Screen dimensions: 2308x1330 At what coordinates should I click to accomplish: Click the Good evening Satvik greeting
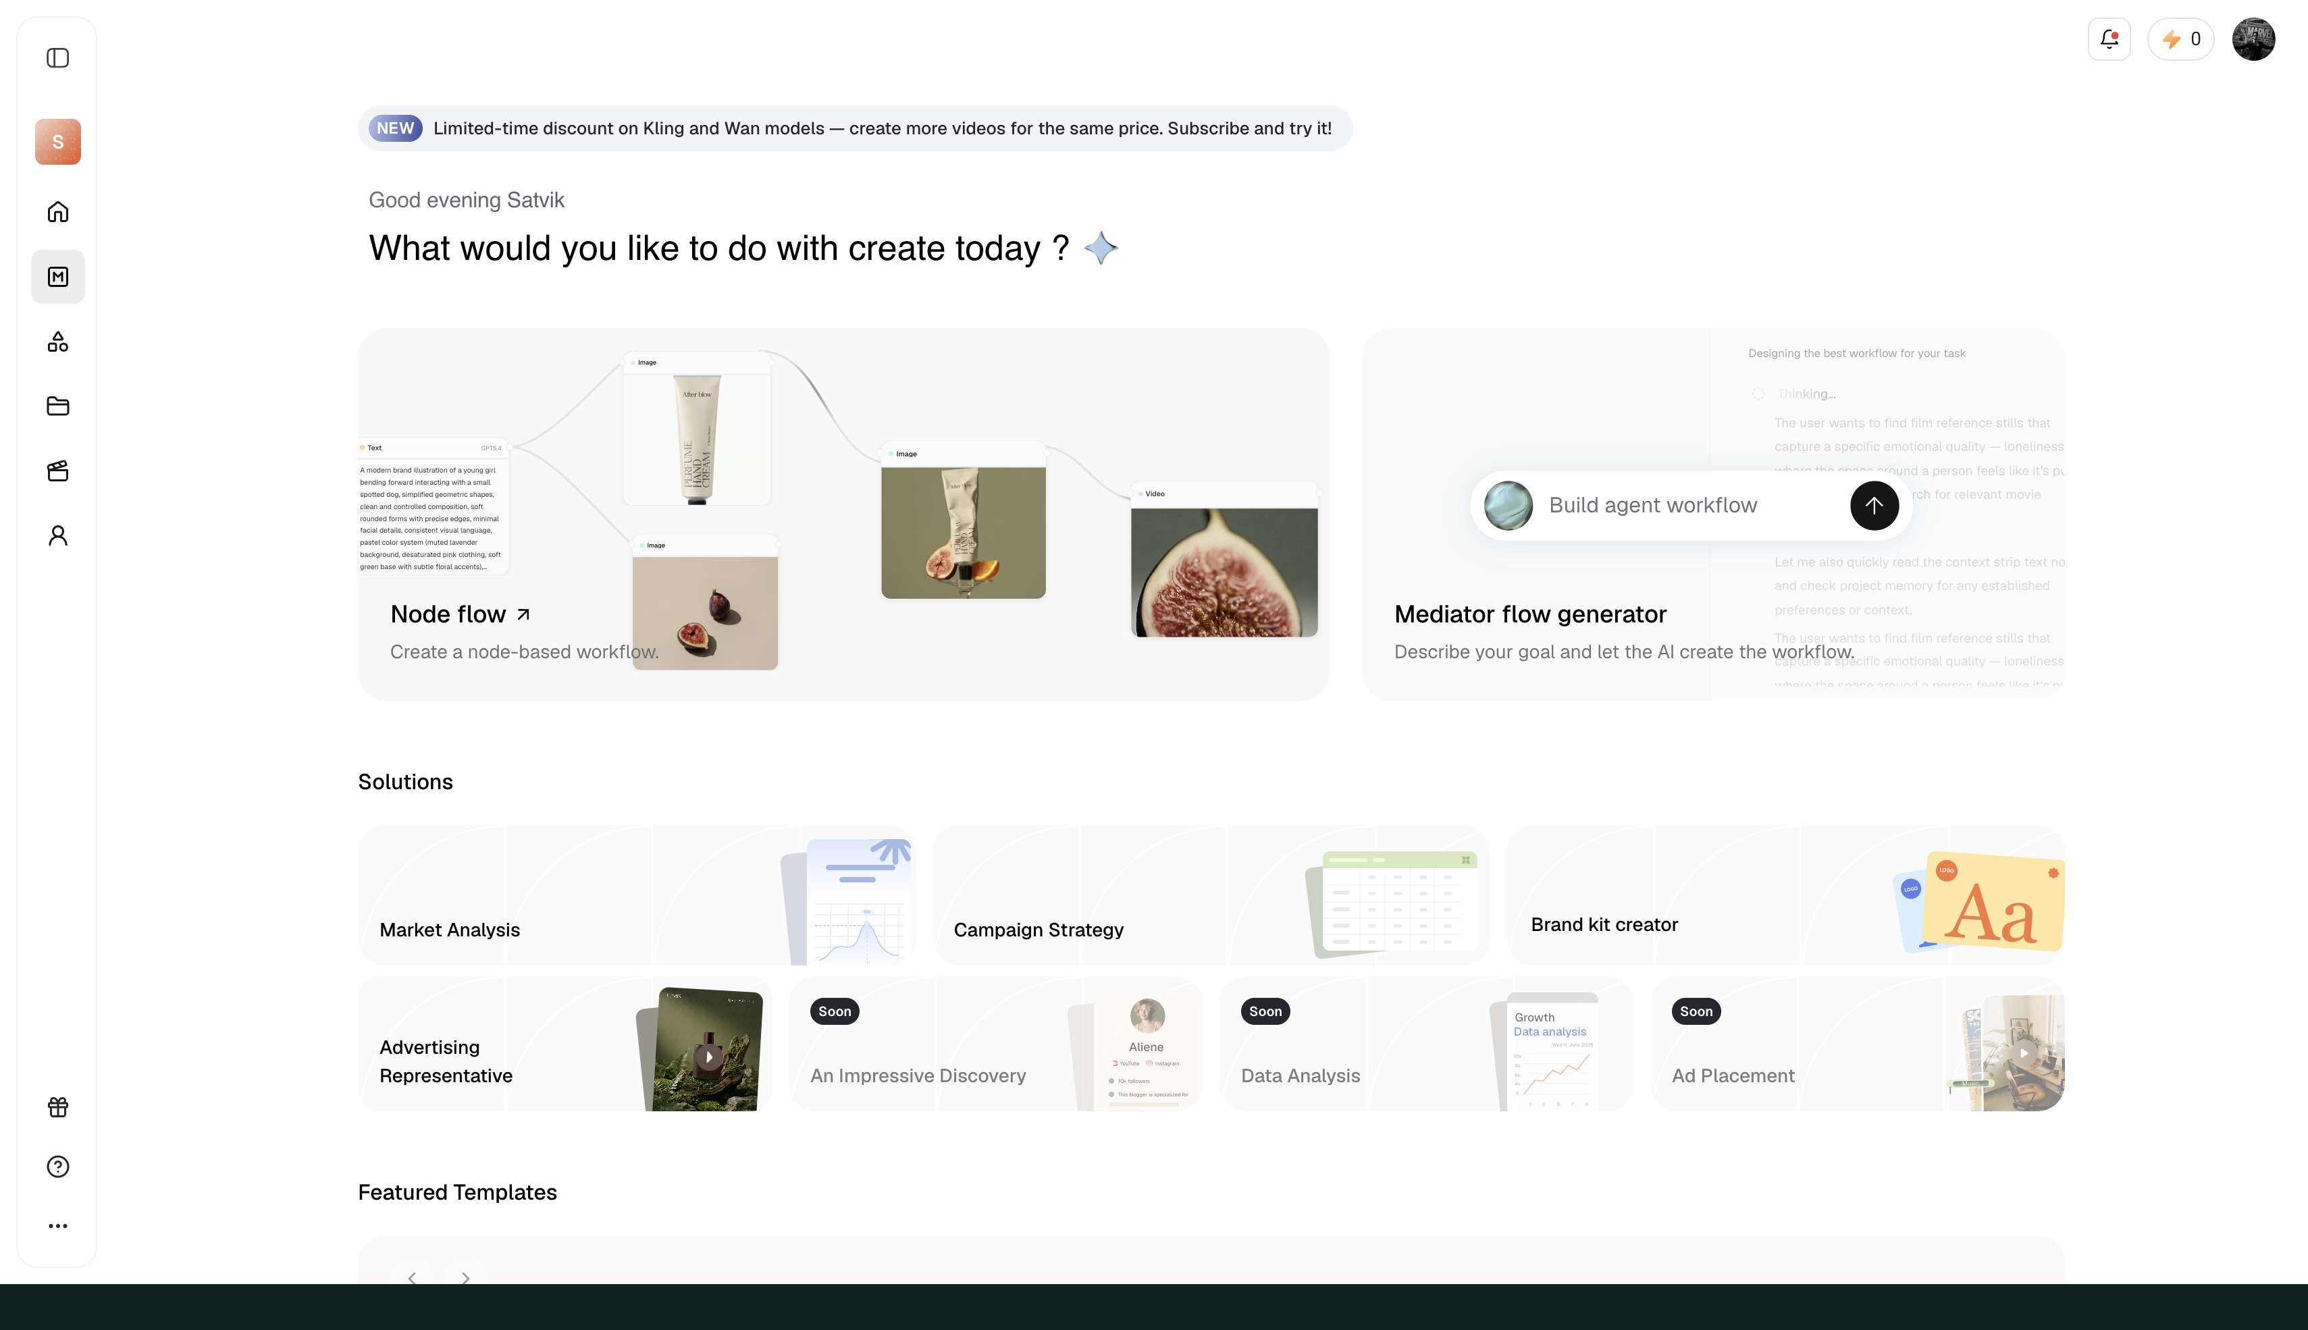[467, 200]
